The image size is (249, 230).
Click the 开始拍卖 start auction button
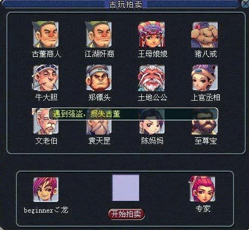(126, 214)
